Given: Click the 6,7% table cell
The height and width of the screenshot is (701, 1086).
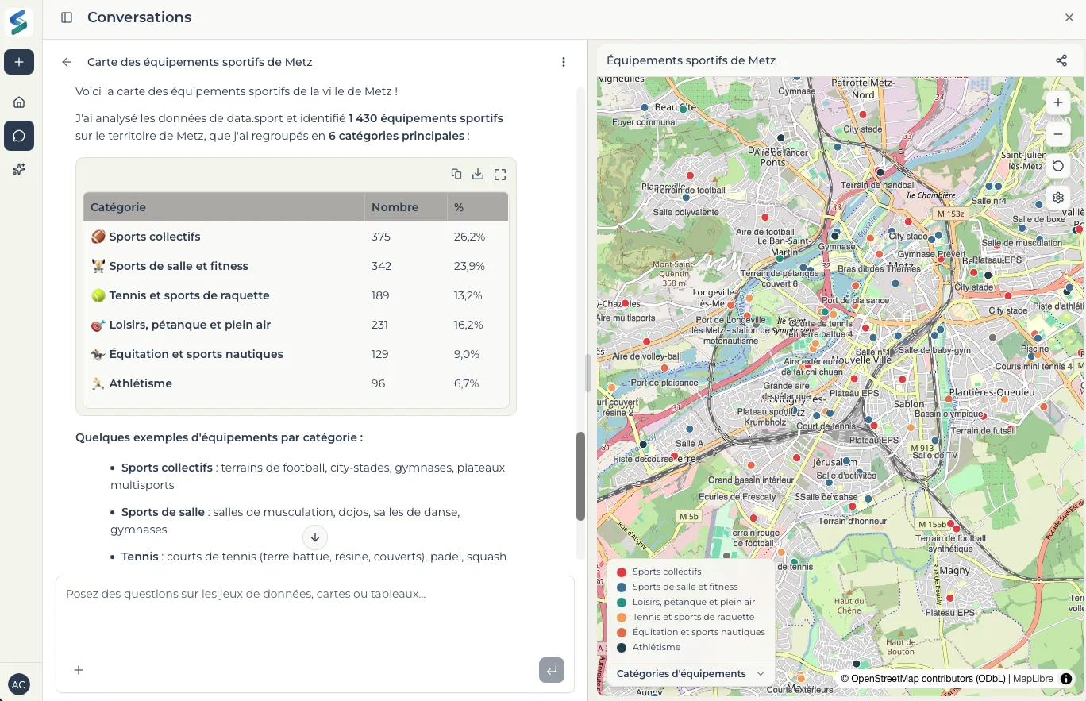Looking at the screenshot, I should [467, 383].
